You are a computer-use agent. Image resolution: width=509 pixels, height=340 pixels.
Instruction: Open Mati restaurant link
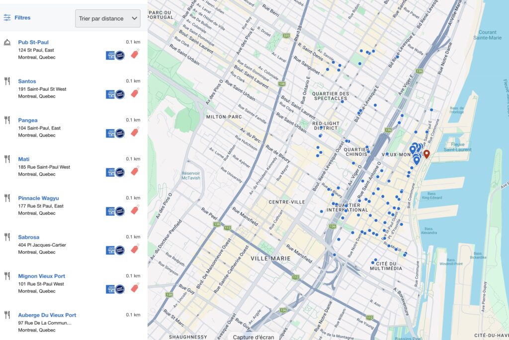coord(24,159)
